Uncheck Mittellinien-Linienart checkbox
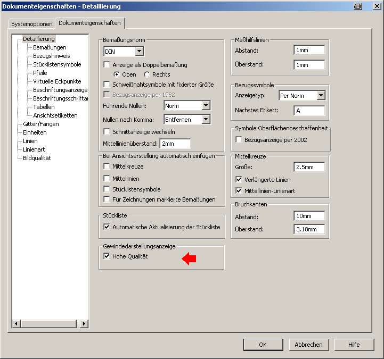Screen dimensions: 384x359 coord(239,190)
